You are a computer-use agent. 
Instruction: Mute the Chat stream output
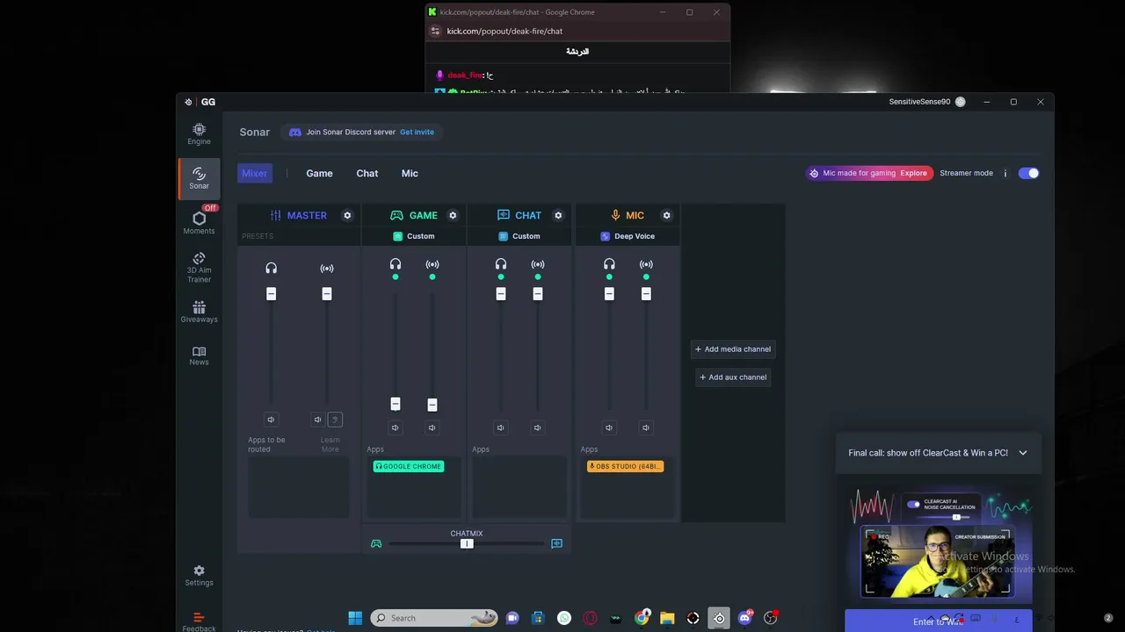(x=537, y=427)
